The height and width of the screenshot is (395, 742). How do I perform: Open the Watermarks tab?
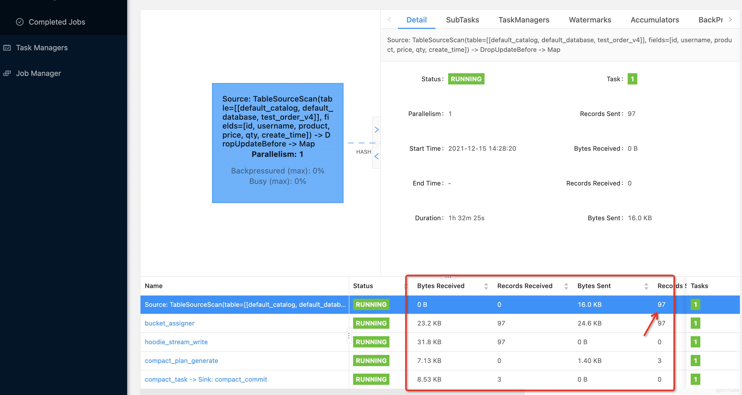(590, 20)
